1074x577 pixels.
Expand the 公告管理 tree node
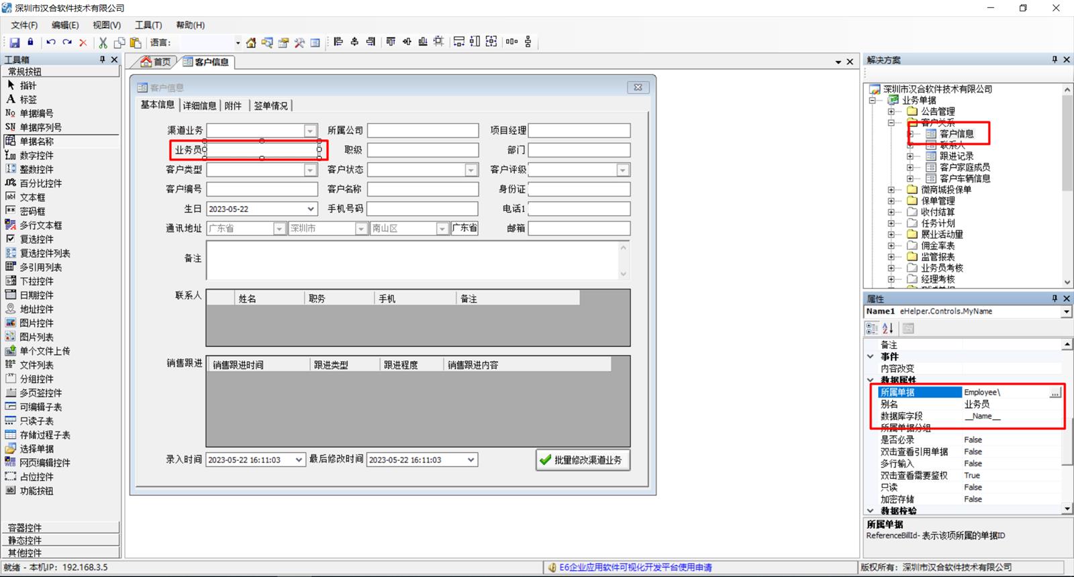(891, 111)
